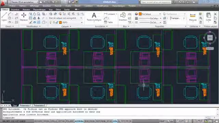Open the Table annotation tool
This screenshot has height=123, width=219.
click(108, 22)
